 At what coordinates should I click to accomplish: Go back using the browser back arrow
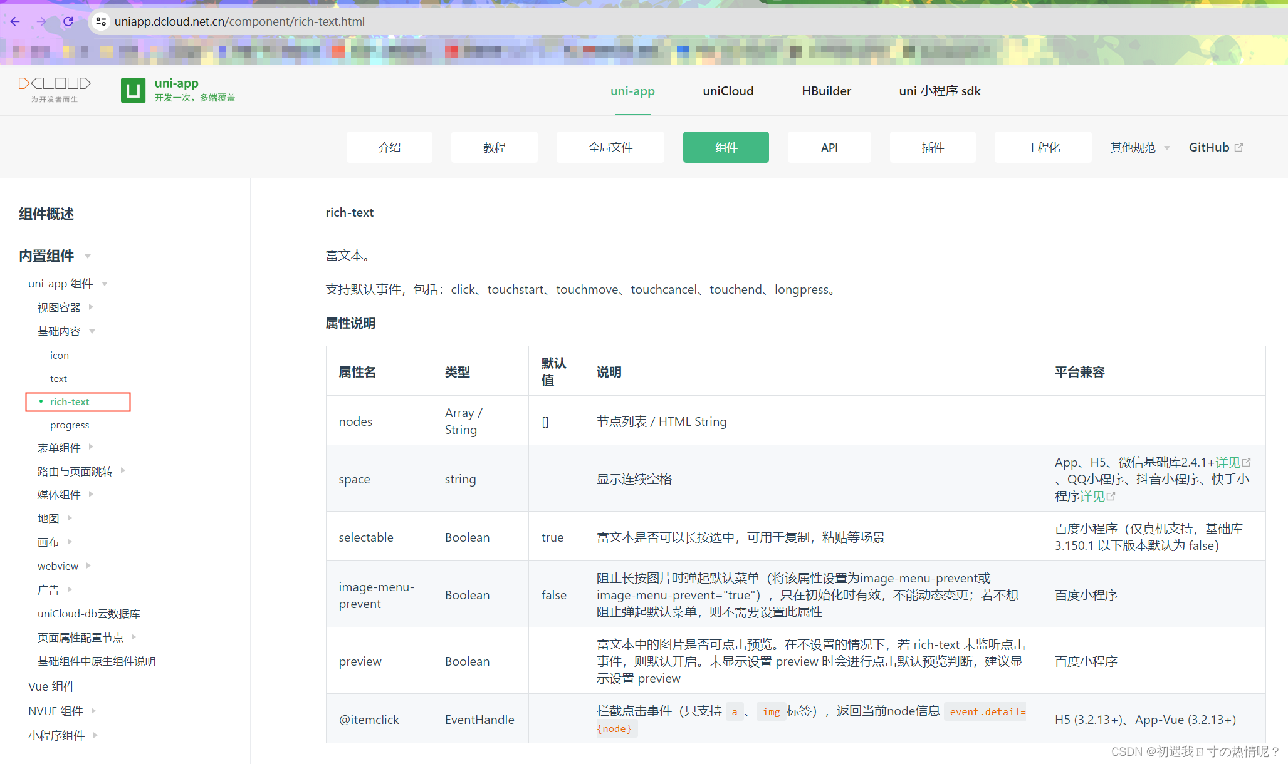click(x=15, y=21)
